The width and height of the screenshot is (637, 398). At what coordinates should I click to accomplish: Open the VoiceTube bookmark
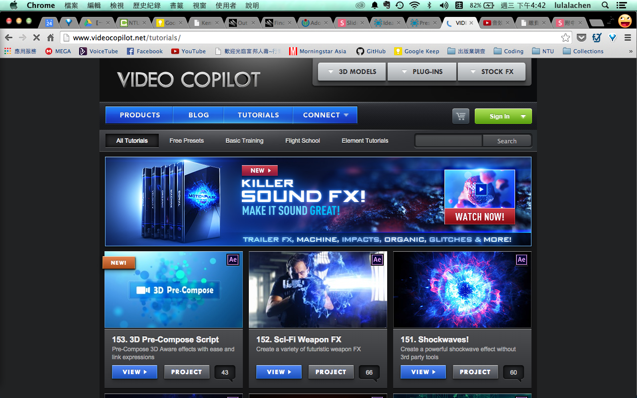pos(99,51)
